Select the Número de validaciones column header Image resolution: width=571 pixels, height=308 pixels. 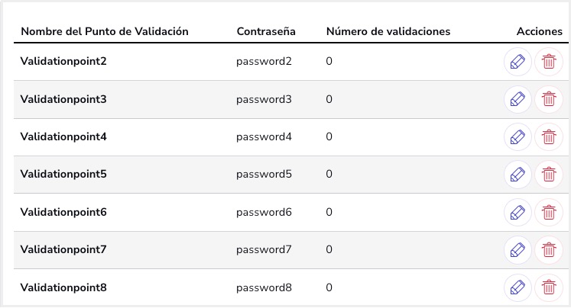(x=388, y=31)
